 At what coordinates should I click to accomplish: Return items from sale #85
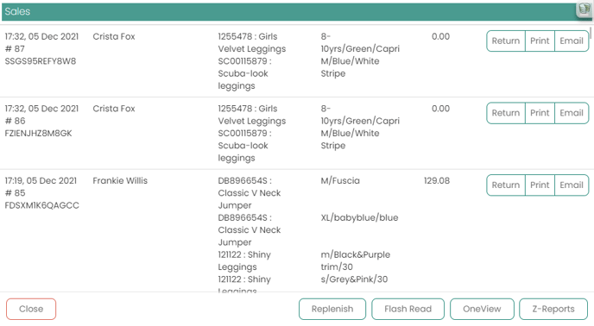(x=506, y=185)
